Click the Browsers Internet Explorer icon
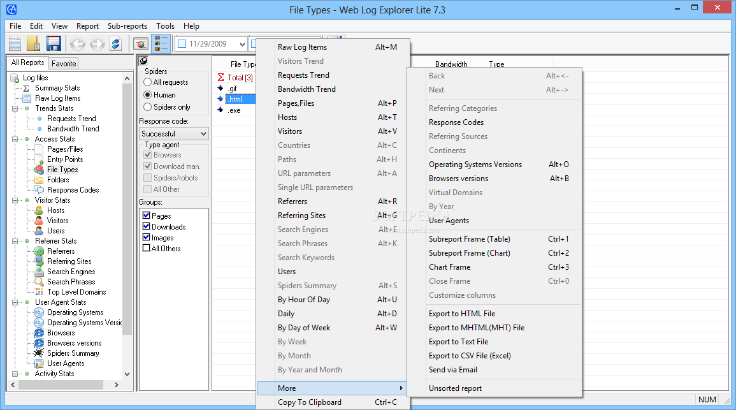This screenshot has width=736, height=410. (39, 333)
